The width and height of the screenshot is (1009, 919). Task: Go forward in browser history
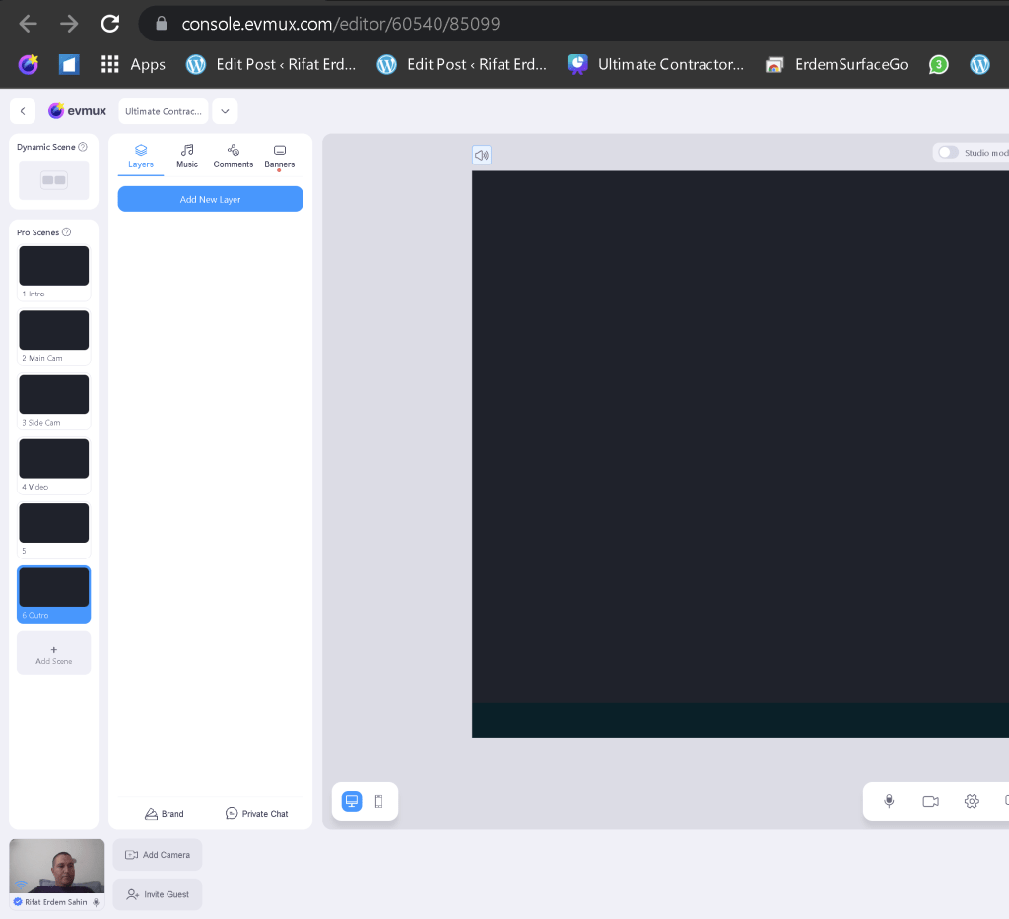69,24
